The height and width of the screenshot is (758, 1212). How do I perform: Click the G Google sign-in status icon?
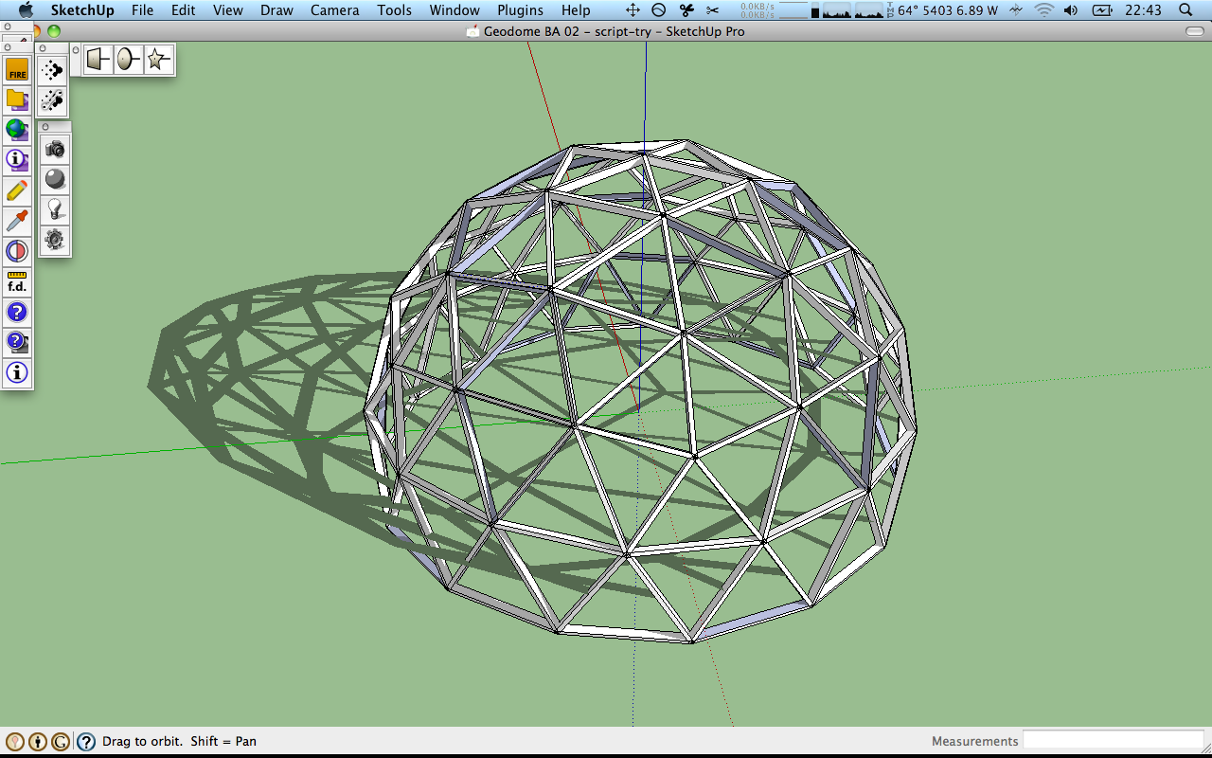pos(61,742)
